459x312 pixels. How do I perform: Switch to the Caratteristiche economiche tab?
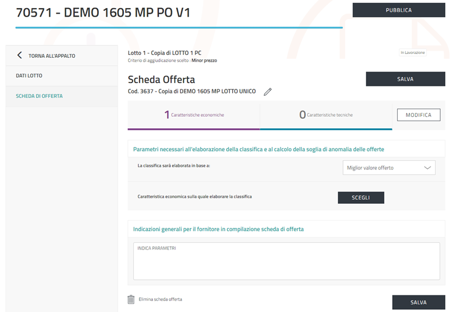194,115
